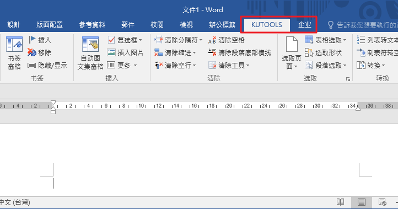The image size is (398, 209).
Task: Switch to the 校閱 tab
Action: 157,25
